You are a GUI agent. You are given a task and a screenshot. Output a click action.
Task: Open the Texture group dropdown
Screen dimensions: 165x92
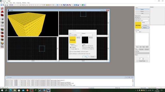coord(142,17)
